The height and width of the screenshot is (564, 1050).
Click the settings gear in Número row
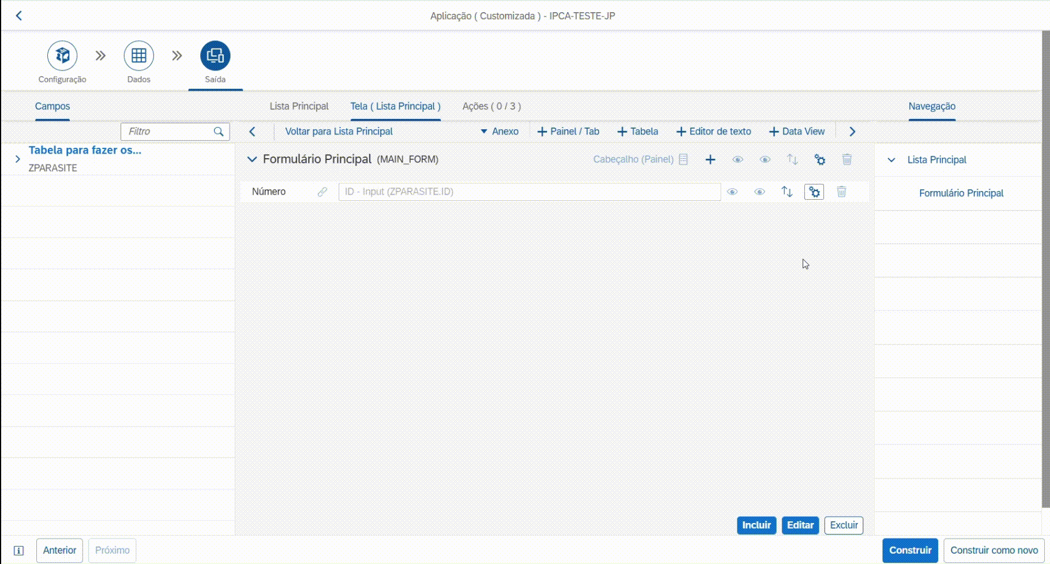[814, 192]
